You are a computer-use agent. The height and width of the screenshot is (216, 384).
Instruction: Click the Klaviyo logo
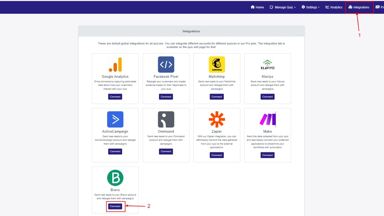point(268,64)
